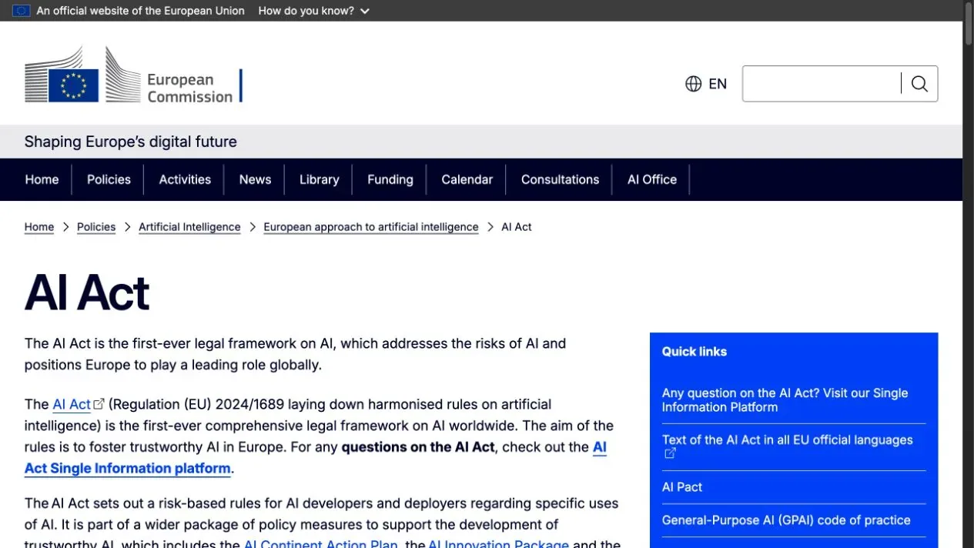Click external link icon beside AI Act link
Screen dimensions: 974x548
pos(99,404)
